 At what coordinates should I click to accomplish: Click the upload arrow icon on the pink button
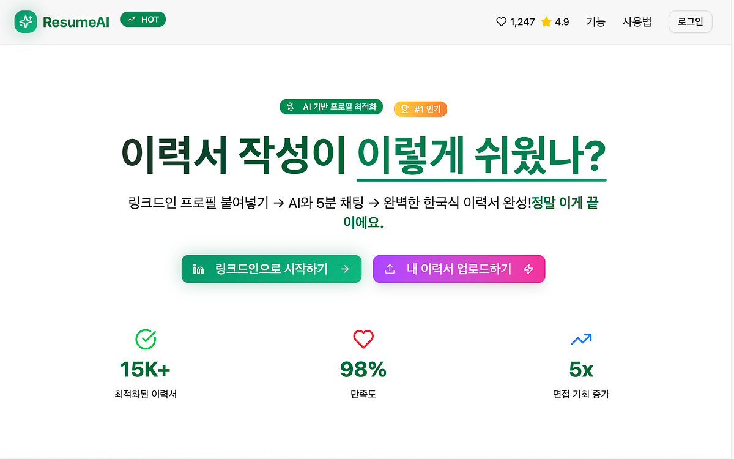click(390, 268)
